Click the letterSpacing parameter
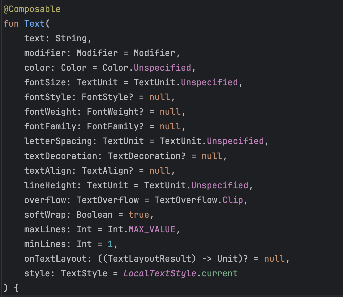 tap(58, 141)
